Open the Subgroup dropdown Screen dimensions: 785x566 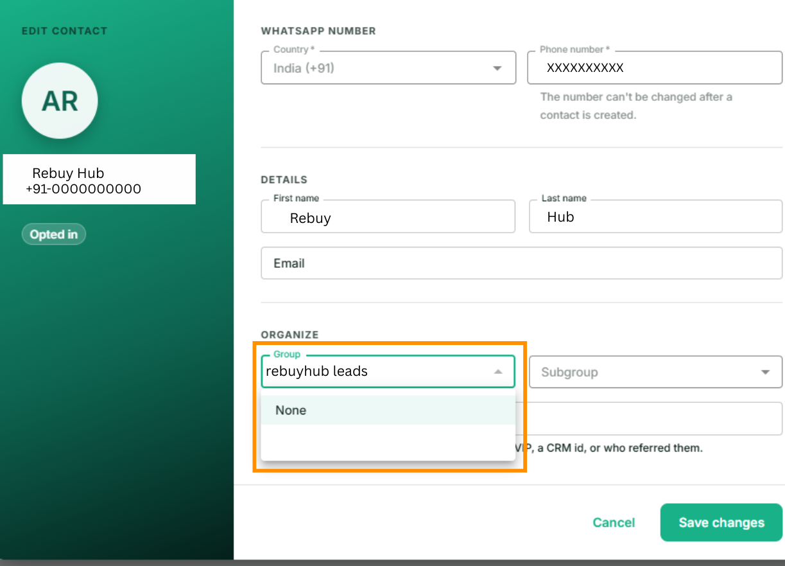click(x=655, y=372)
